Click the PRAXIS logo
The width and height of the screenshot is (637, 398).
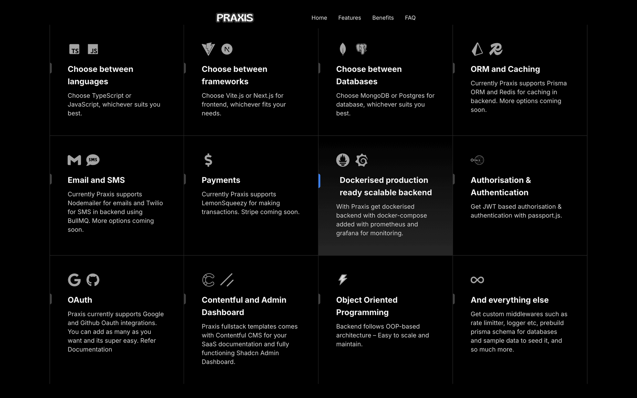click(x=235, y=18)
